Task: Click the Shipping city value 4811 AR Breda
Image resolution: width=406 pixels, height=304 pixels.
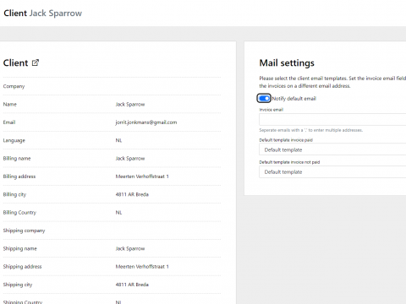Action: pyautogui.click(x=132, y=285)
